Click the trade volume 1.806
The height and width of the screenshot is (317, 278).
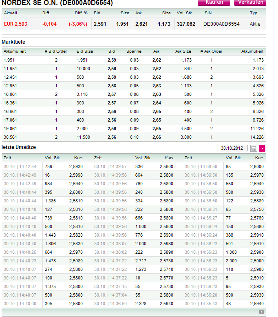pos(50,244)
